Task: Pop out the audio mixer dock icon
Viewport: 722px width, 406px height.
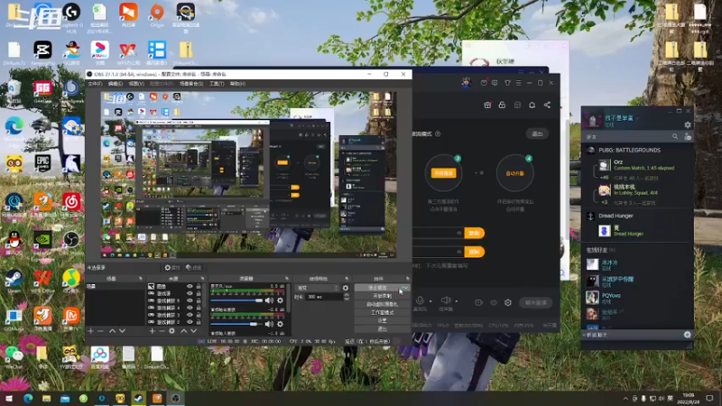Action: pos(287,279)
